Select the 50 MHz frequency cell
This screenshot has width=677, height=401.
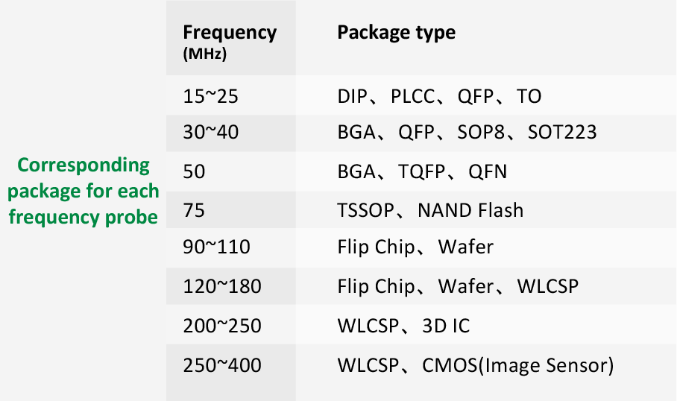pos(194,172)
